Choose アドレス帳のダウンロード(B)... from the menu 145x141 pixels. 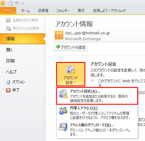pyautogui.click(x=97, y=129)
